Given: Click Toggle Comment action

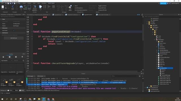Looking at the screenshot, I should 102,6.
